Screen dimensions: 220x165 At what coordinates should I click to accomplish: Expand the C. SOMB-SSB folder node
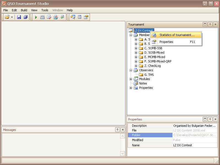pos(136,48)
